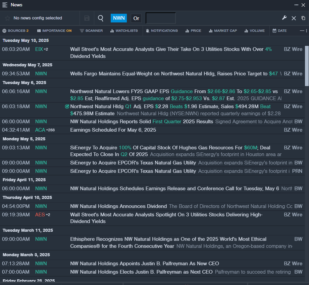Click the vertical scrollbar thumb

pos(307,66)
